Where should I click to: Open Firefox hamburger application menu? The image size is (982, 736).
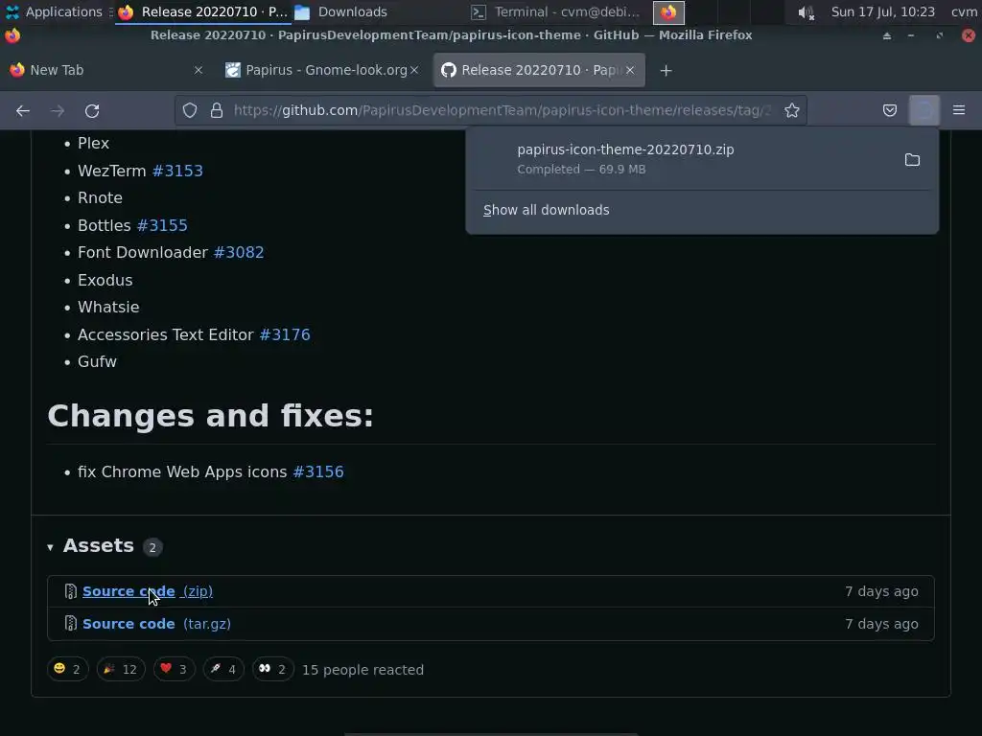tap(958, 111)
